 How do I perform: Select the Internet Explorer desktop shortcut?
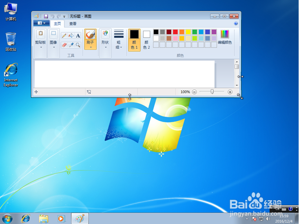click(x=11, y=75)
